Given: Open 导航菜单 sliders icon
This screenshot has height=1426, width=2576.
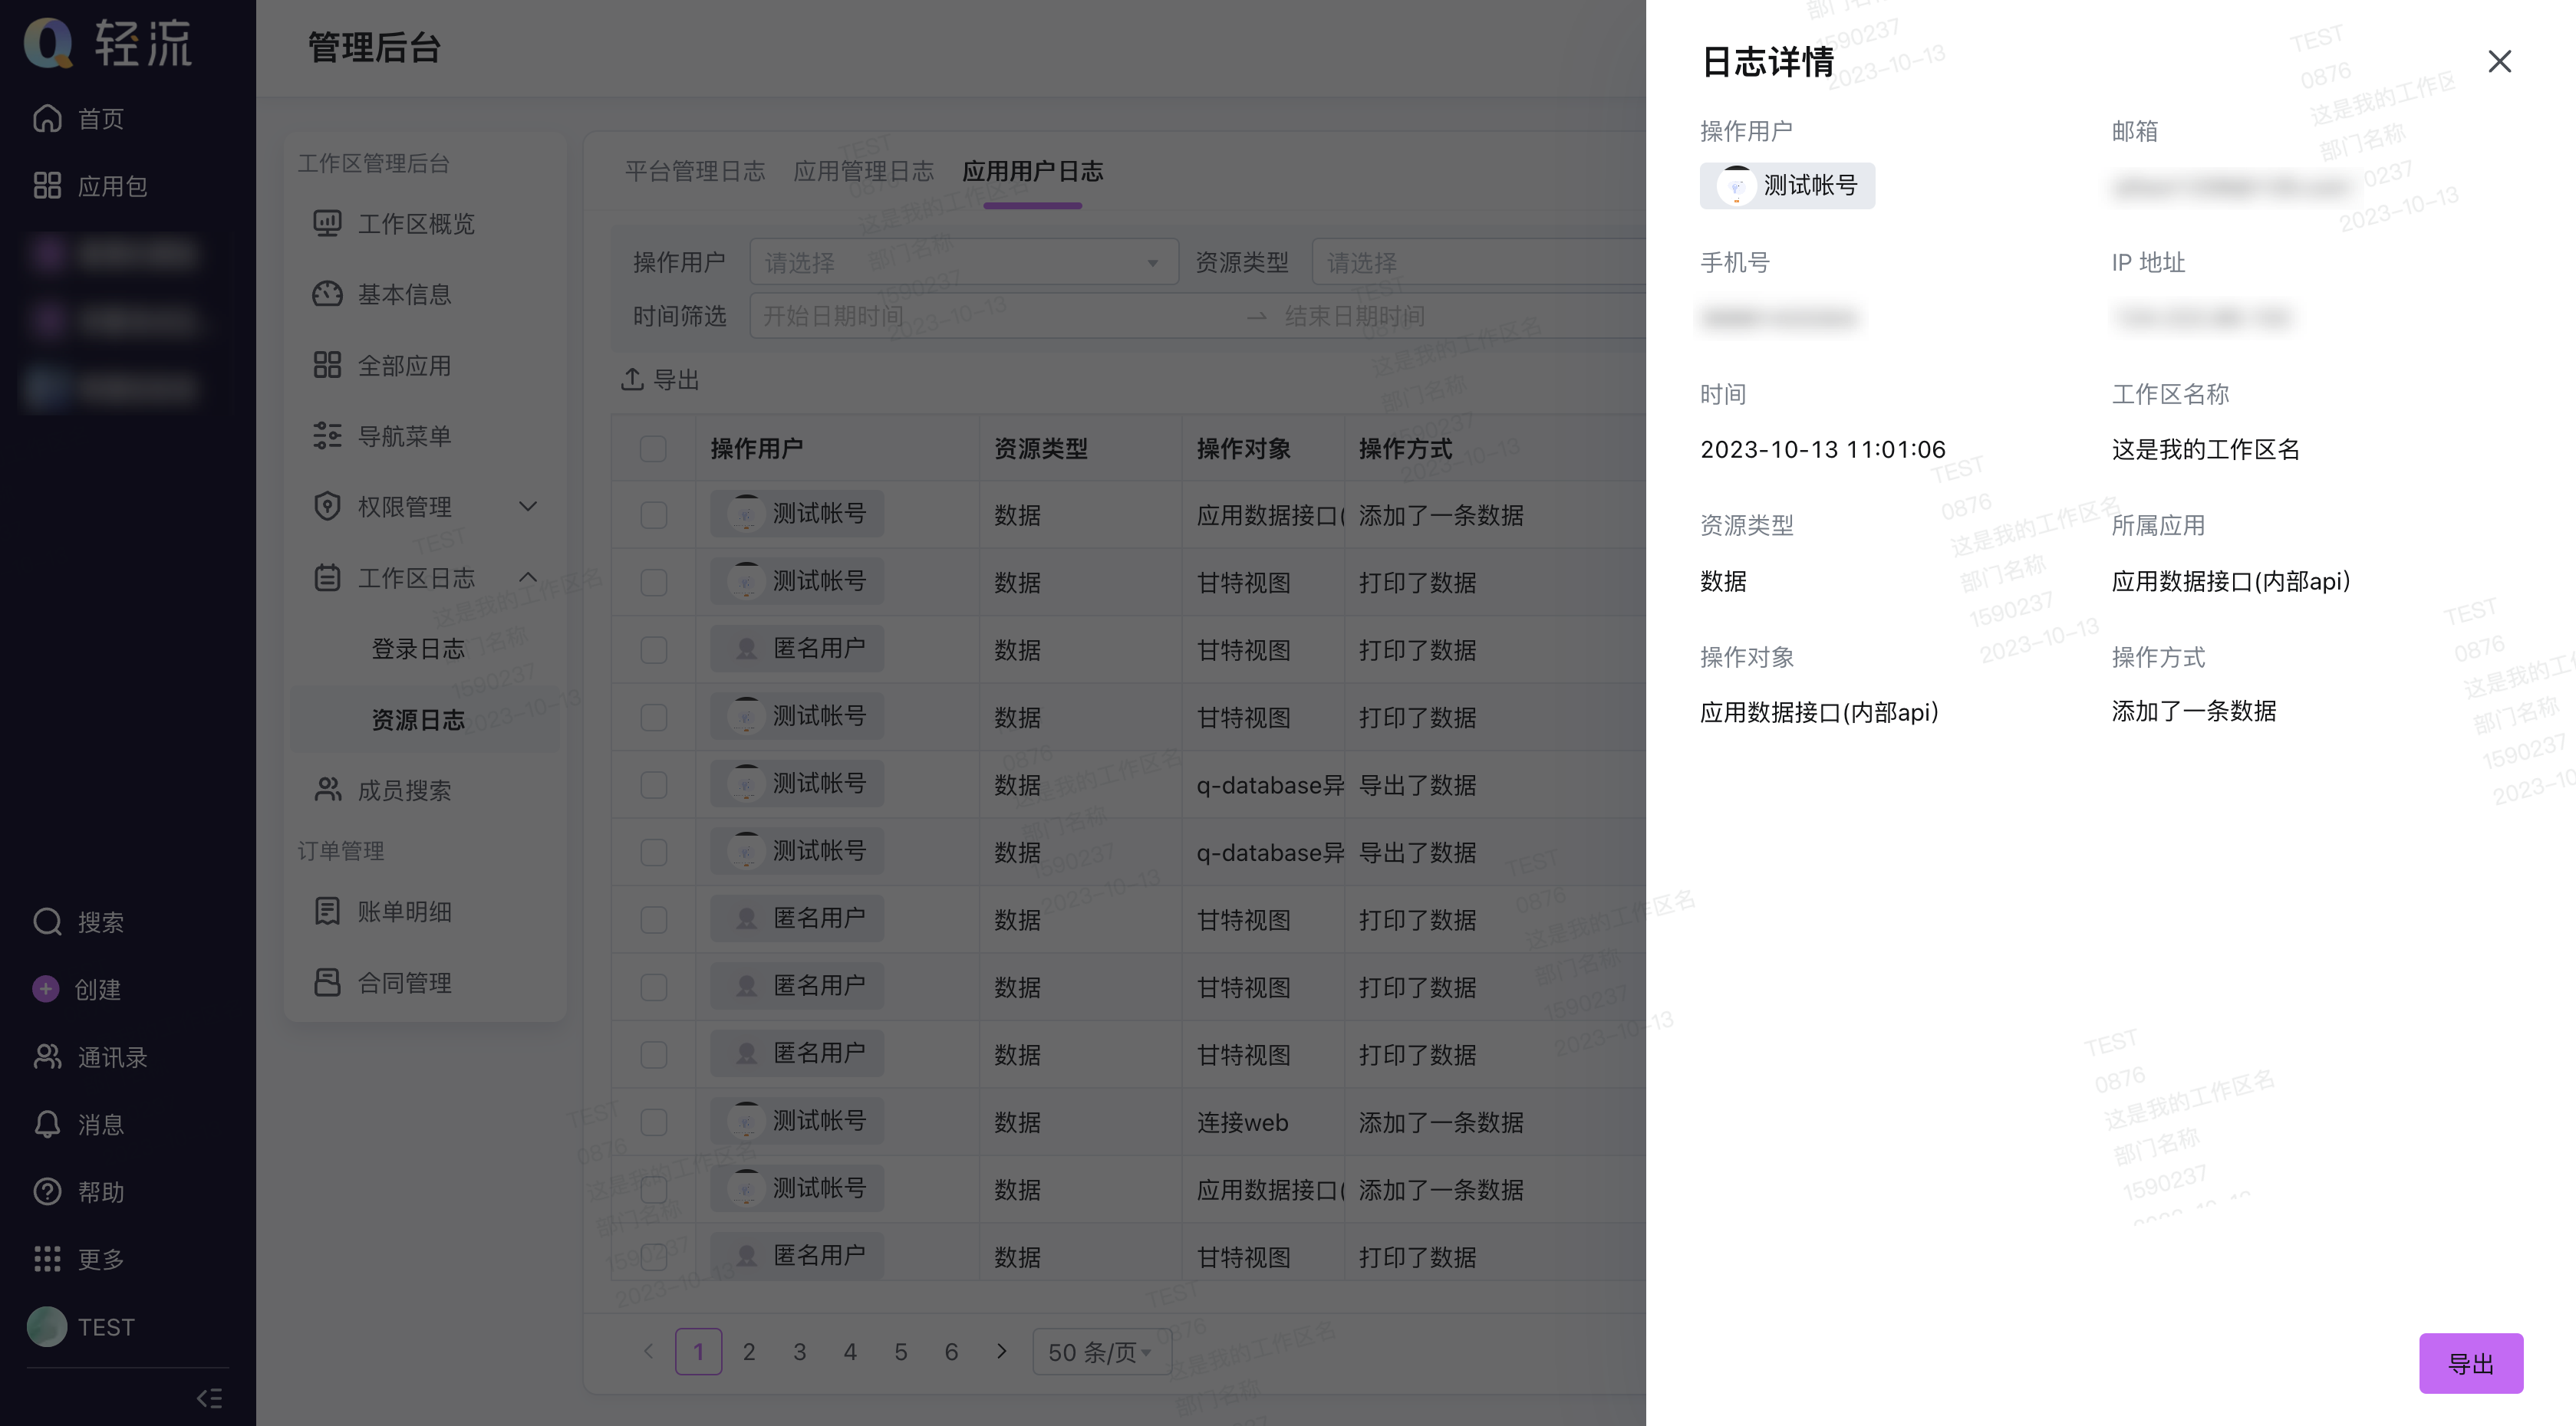Looking at the screenshot, I should coord(327,435).
